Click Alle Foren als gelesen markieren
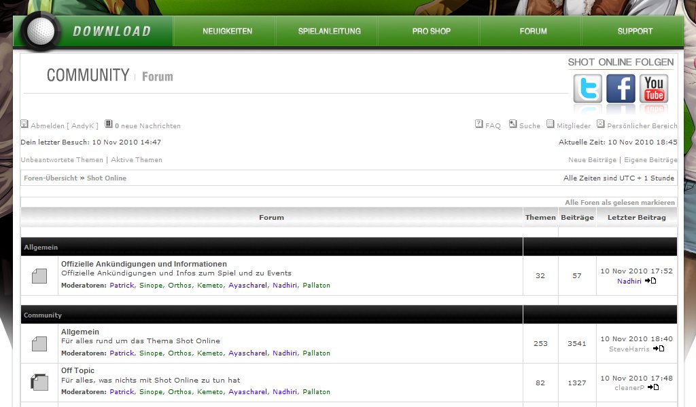This screenshot has width=696, height=407. [620, 202]
